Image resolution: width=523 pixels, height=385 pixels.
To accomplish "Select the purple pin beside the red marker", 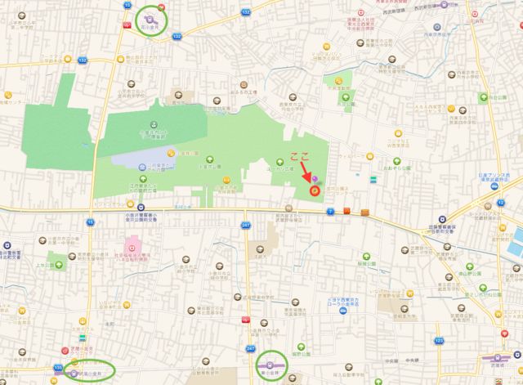I will point(316,178).
